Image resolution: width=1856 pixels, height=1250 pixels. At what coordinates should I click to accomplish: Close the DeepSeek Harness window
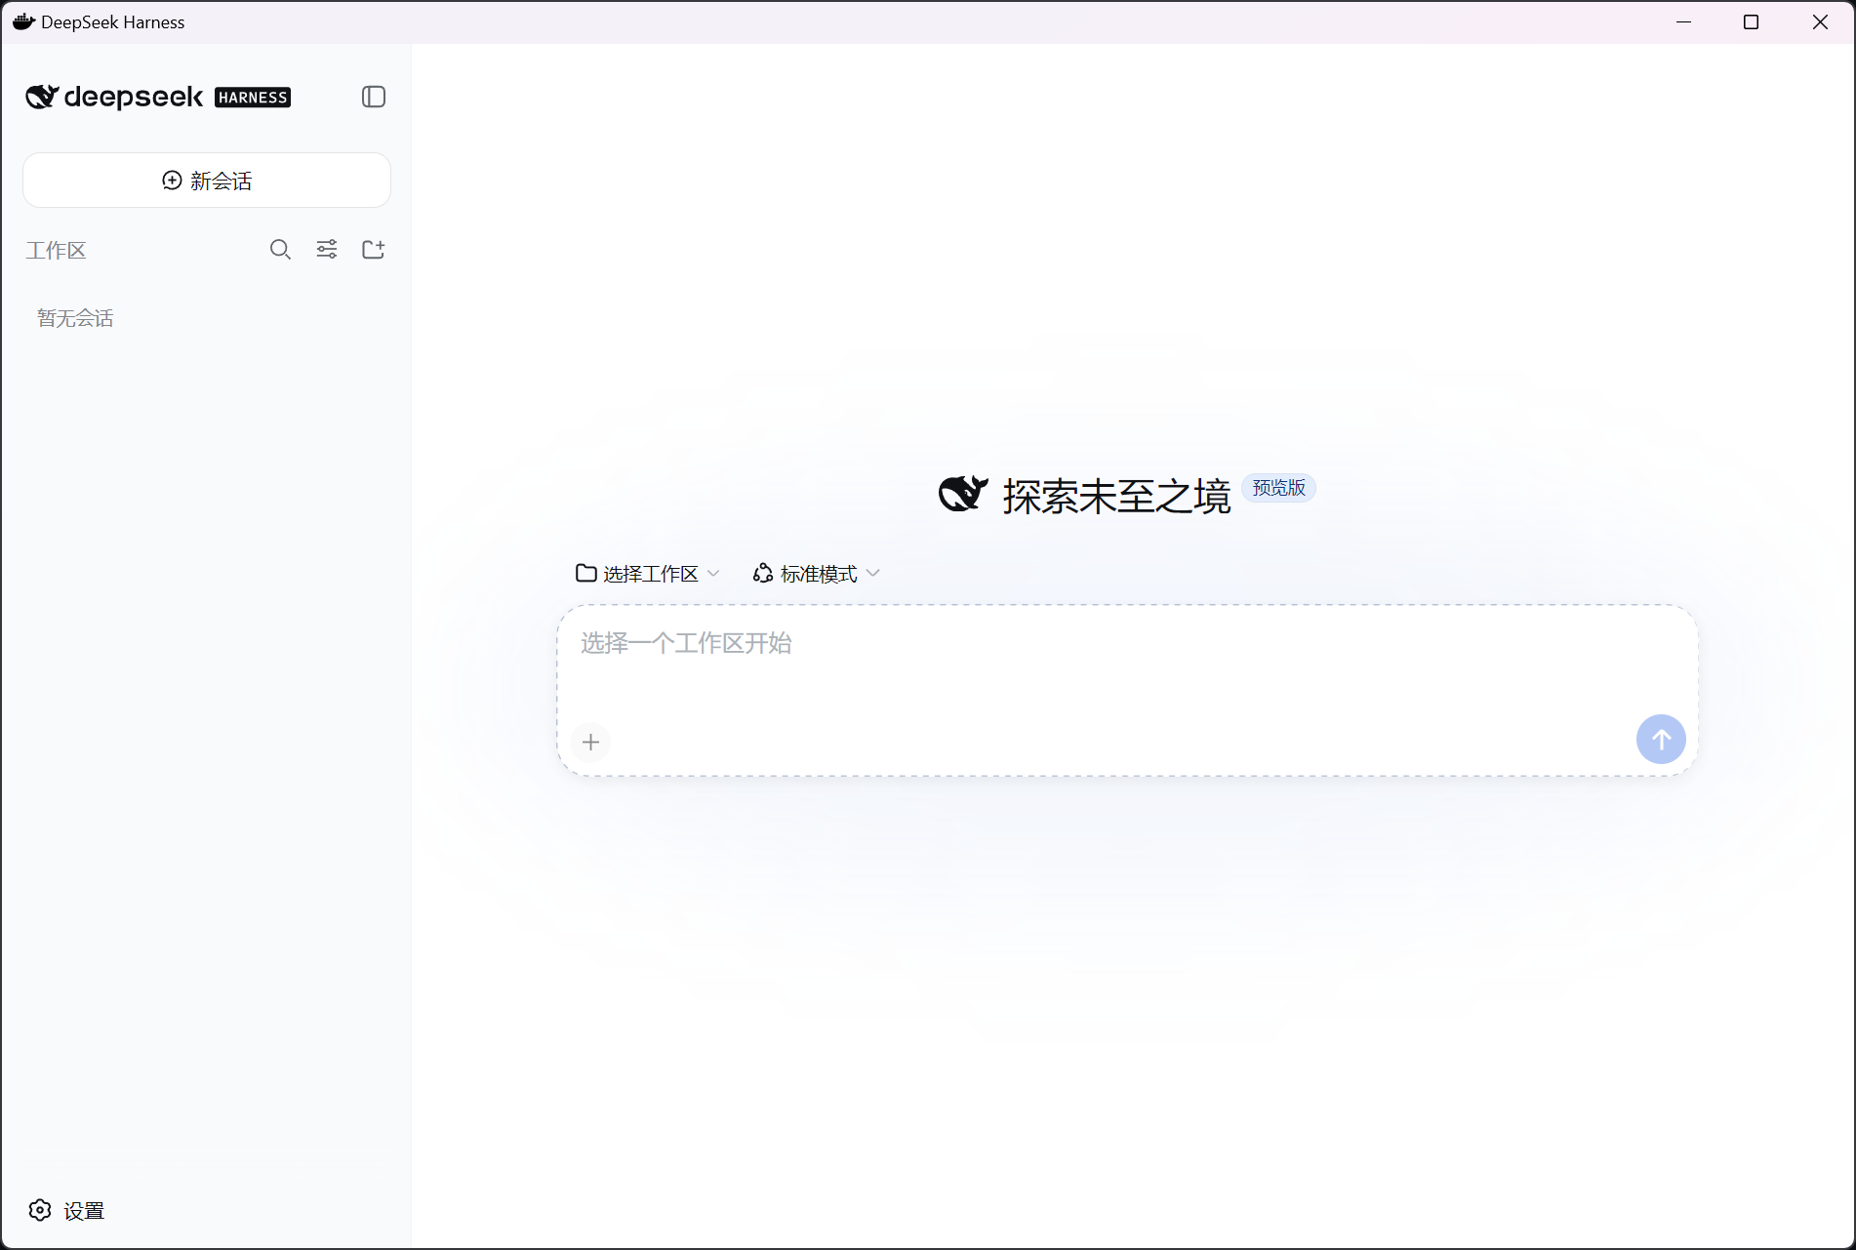point(1820,21)
